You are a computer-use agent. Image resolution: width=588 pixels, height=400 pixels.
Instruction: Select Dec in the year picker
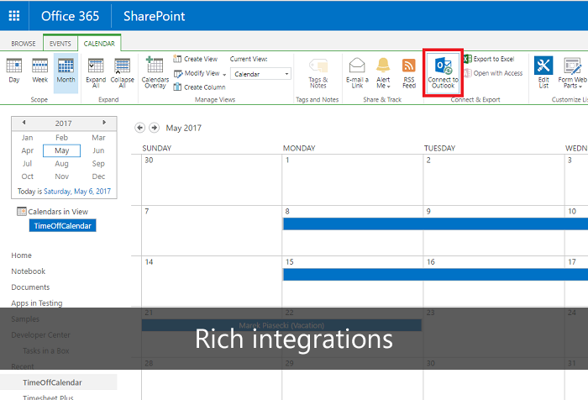tap(98, 176)
